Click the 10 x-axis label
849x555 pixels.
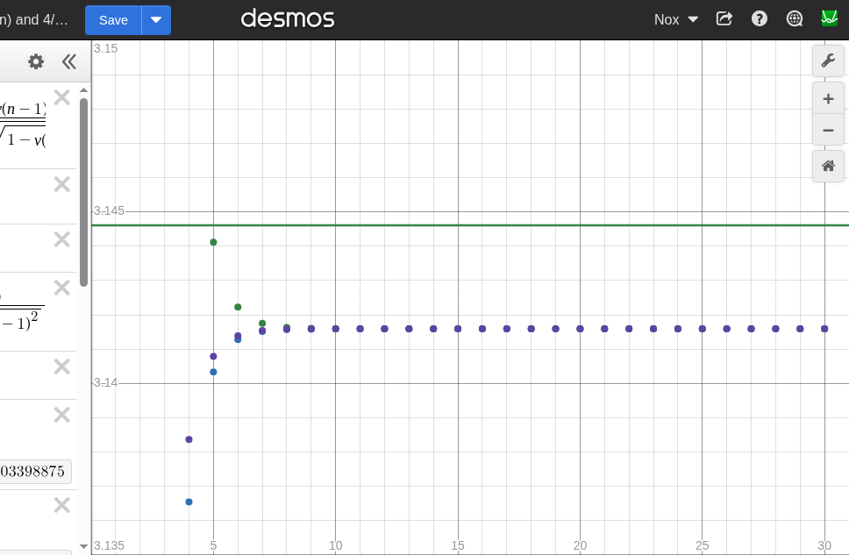tap(336, 545)
